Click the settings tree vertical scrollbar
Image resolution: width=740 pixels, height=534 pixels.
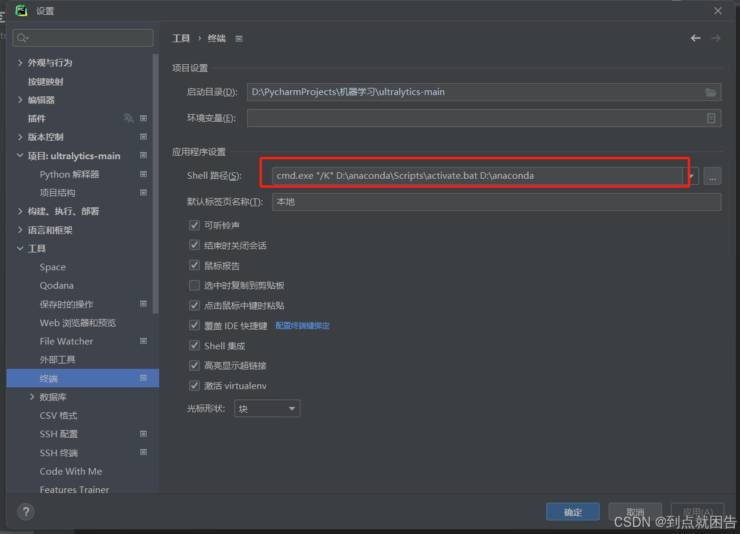156,184
